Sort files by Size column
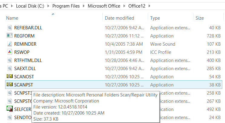This screenshot has width=225, height=123. [x=200, y=18]
